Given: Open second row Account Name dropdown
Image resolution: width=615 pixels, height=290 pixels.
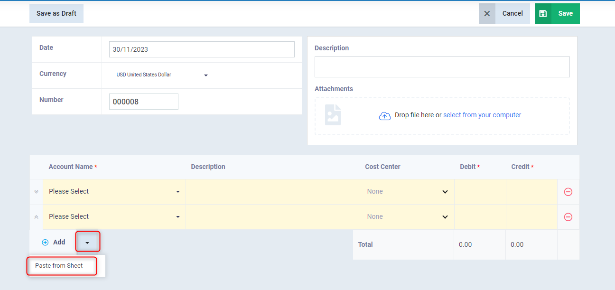Looking at the screenshot, I should (114, 217).
